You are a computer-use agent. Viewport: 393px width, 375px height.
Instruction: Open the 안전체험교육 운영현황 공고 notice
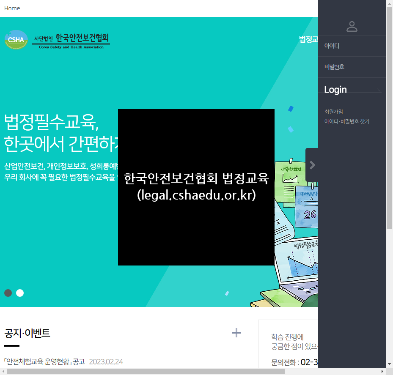44,361
